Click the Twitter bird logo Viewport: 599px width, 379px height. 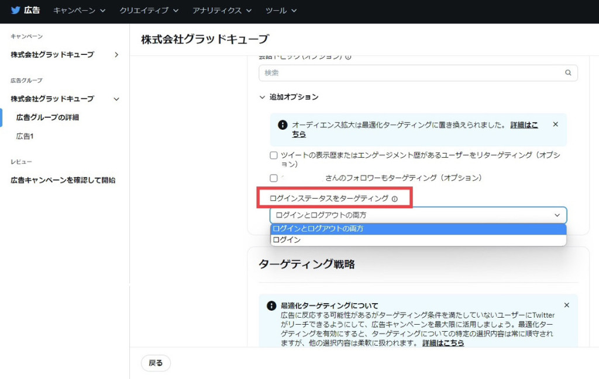(x=15, y=11)
